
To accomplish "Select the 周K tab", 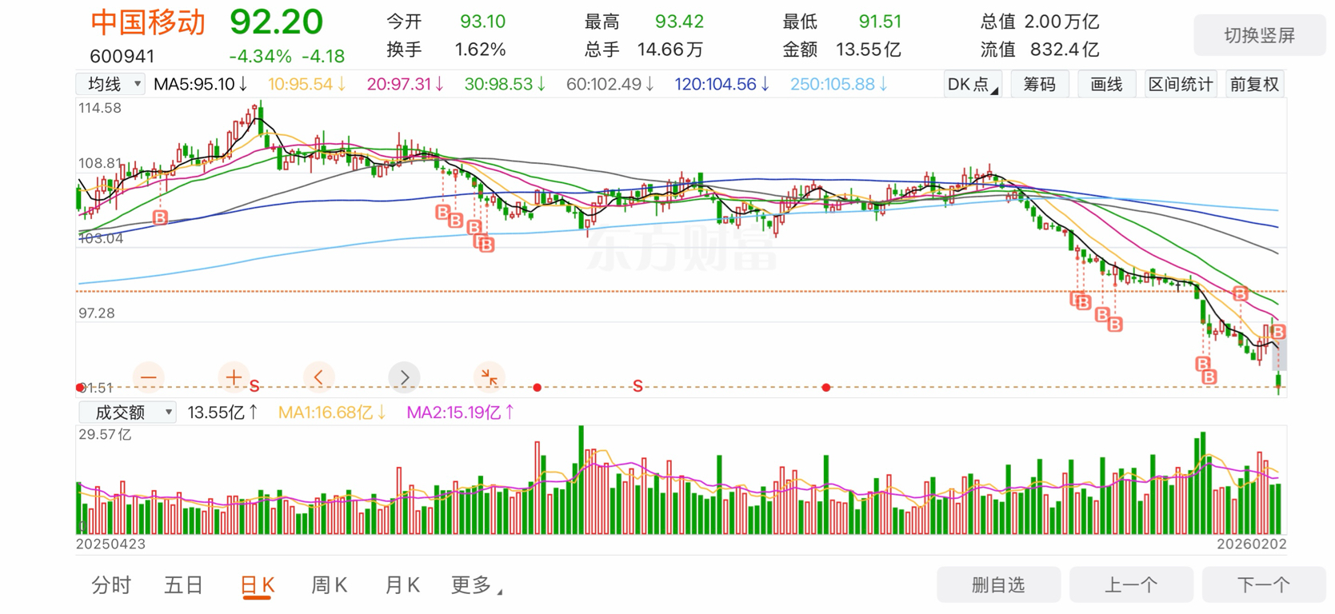I will [x=329, y=585].
